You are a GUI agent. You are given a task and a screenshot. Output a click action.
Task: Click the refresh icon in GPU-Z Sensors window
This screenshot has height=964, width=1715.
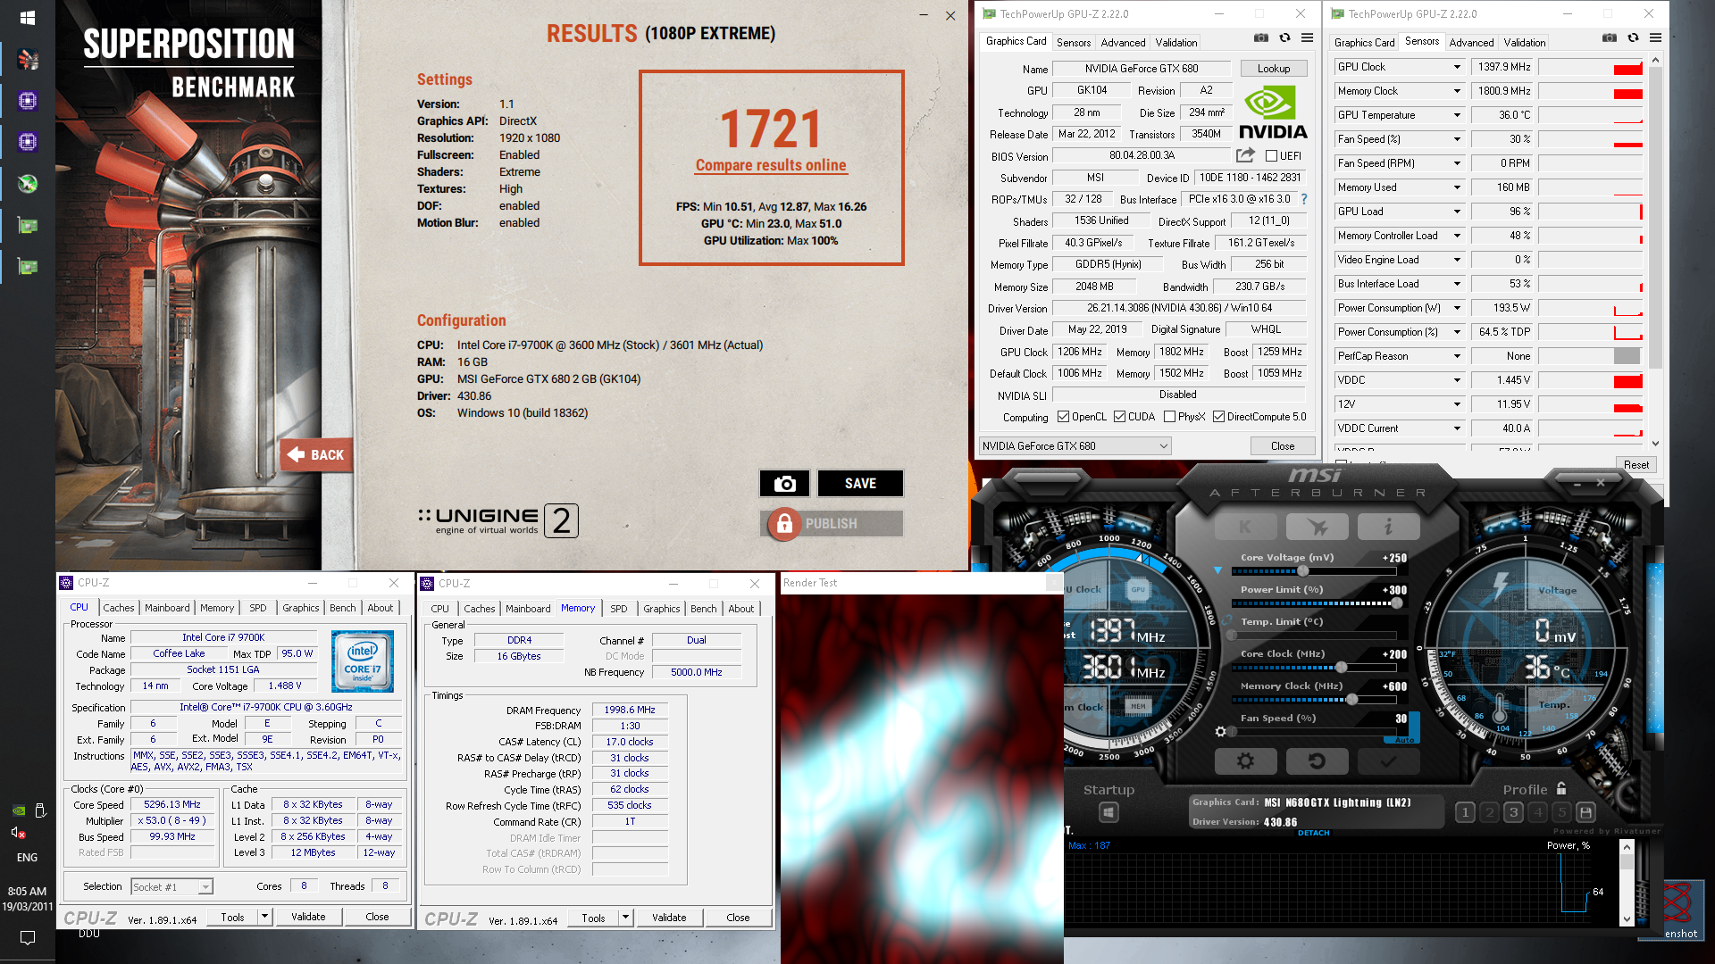point(1633,37)
